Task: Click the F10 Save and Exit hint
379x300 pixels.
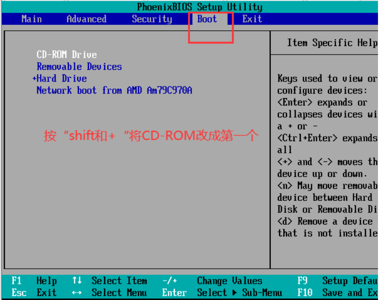Action: coord(338,293)
